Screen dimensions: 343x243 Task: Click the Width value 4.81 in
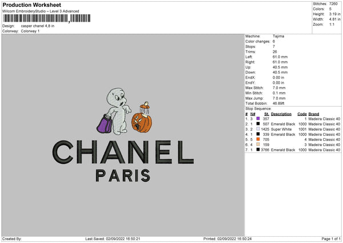[x=334, y=19]
